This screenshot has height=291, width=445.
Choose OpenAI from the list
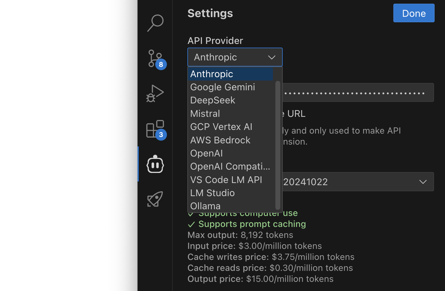[206, 153]
